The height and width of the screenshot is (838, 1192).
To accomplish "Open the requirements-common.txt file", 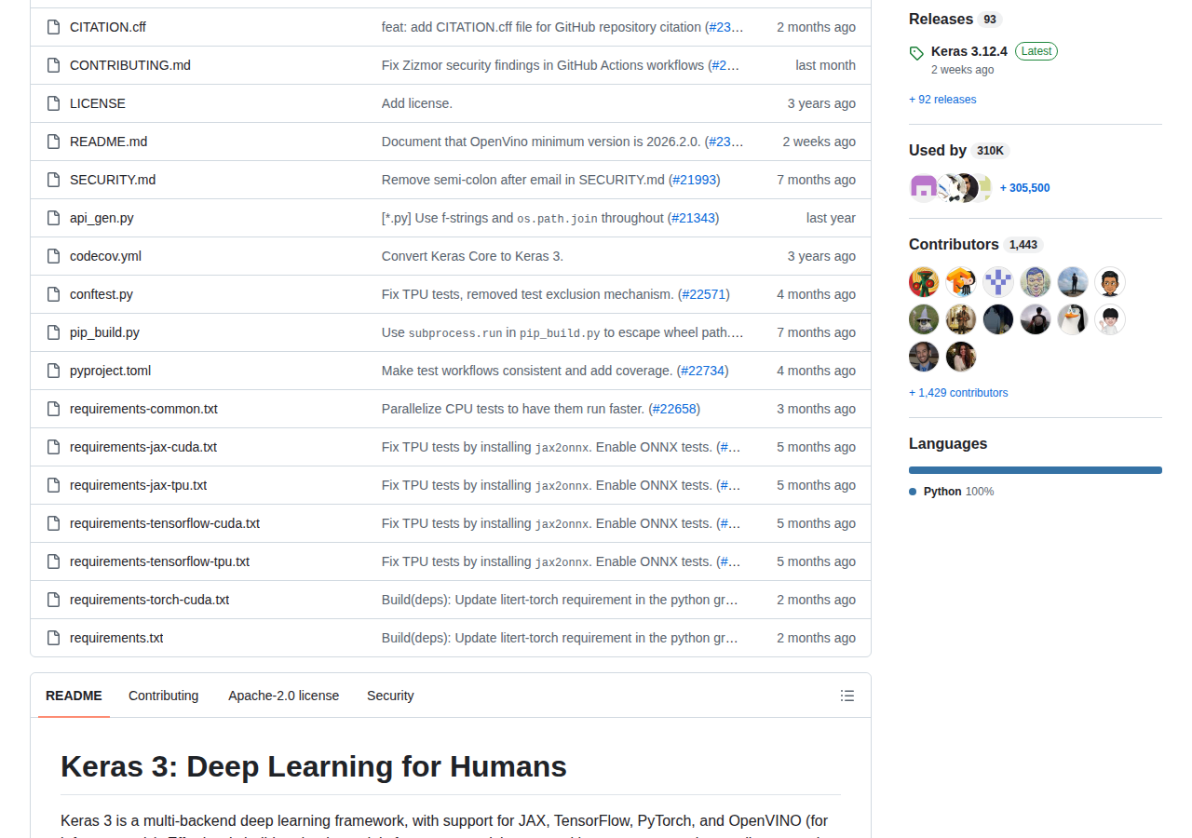I will point(143,409).
